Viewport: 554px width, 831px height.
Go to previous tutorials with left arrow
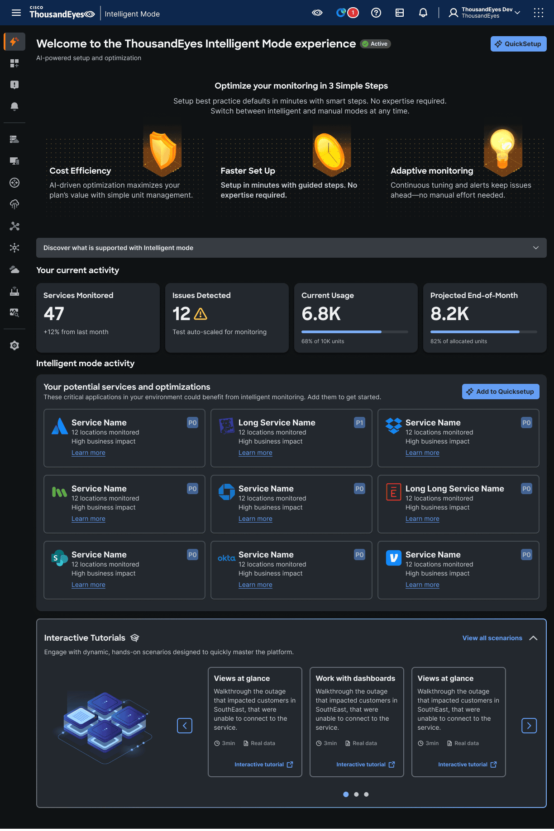(185, 726)
